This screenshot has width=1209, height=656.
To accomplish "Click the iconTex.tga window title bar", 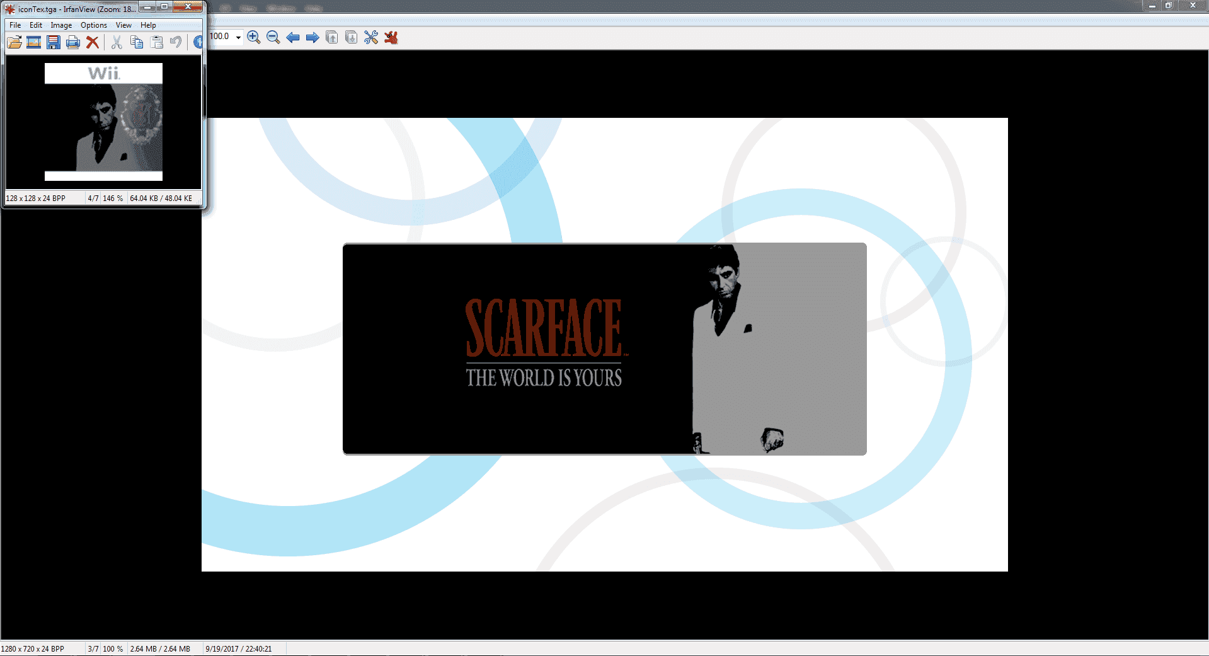I will click(x=77, y=9).
